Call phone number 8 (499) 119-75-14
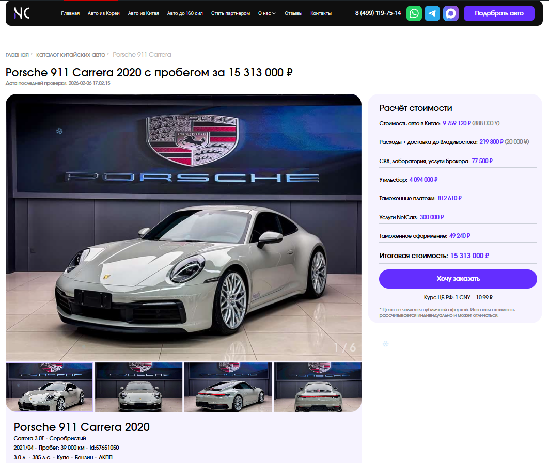549x463 pixels. [378, 13]
